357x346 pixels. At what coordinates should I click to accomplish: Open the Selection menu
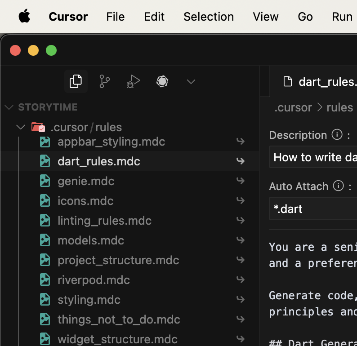coord(209,17)
